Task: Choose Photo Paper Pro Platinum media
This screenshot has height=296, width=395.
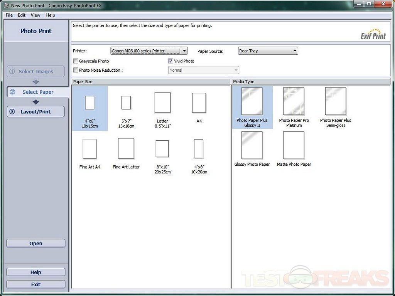Action: tap(294, 101)
